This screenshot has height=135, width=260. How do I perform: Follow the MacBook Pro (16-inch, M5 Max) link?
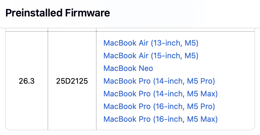click(x=160, y=119)
